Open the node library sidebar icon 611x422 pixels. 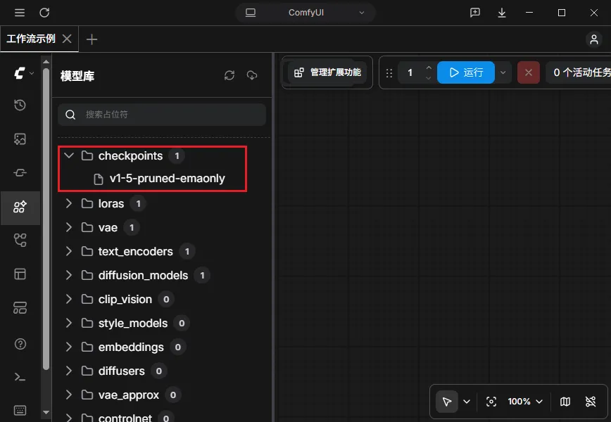(x=20, y=172)
